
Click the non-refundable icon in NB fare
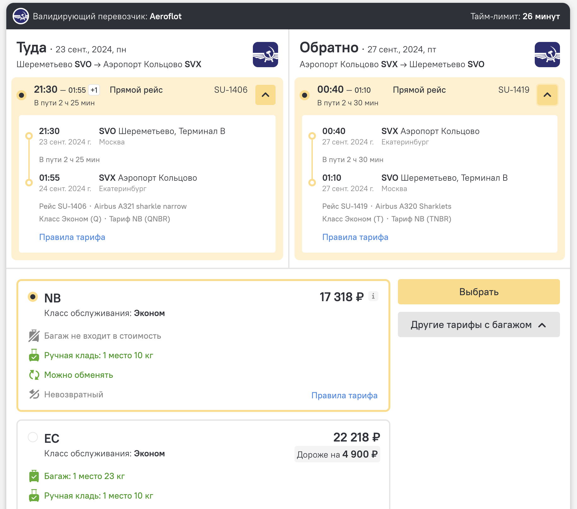[x=34, y=394]
